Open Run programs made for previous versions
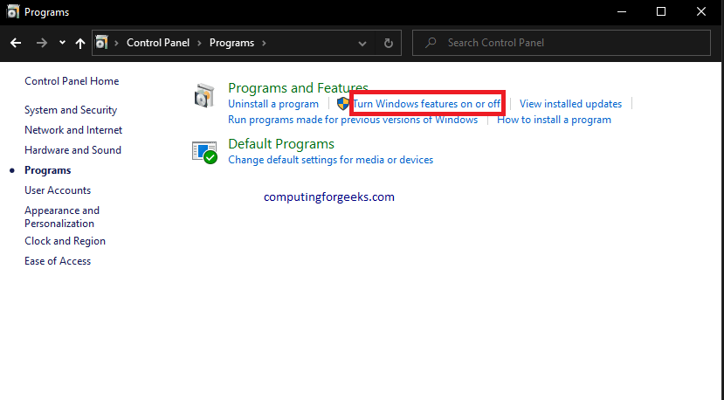724x400 pixels. tap(353, 120)
